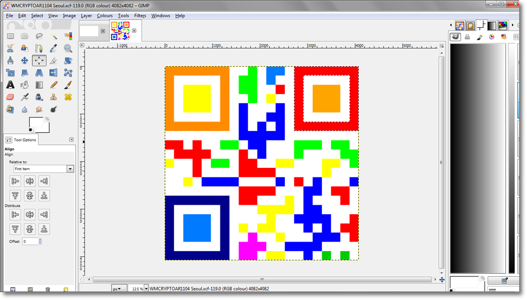Select the Pencil tool

pos(54,85)
